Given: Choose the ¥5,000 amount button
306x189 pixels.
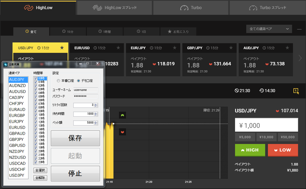Looking at the screenshot, I should [x=245, y=137].
